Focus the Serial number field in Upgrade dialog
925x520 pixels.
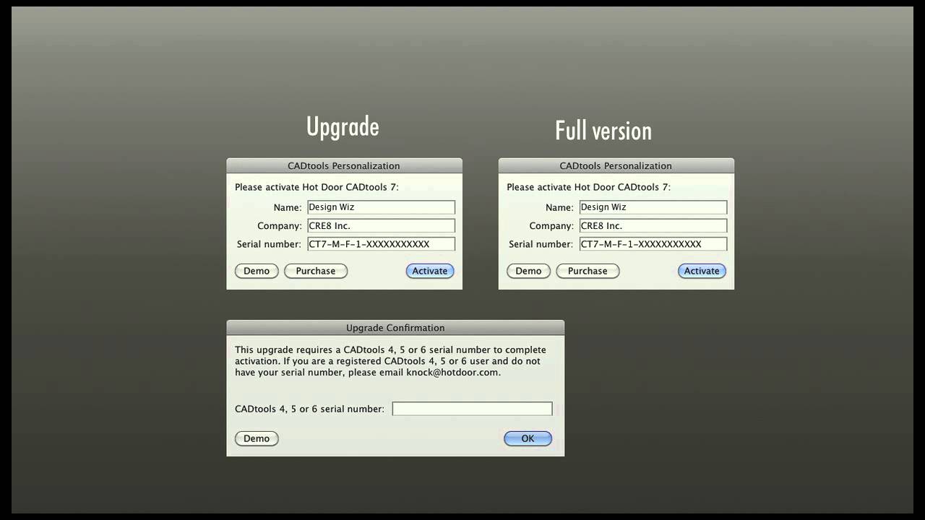tap(382, 244)
